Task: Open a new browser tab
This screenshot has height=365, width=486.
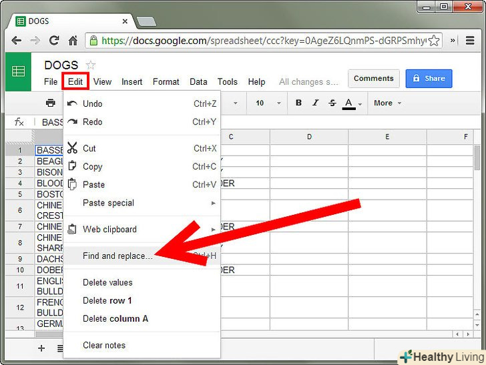Action: tap(146, 21)
